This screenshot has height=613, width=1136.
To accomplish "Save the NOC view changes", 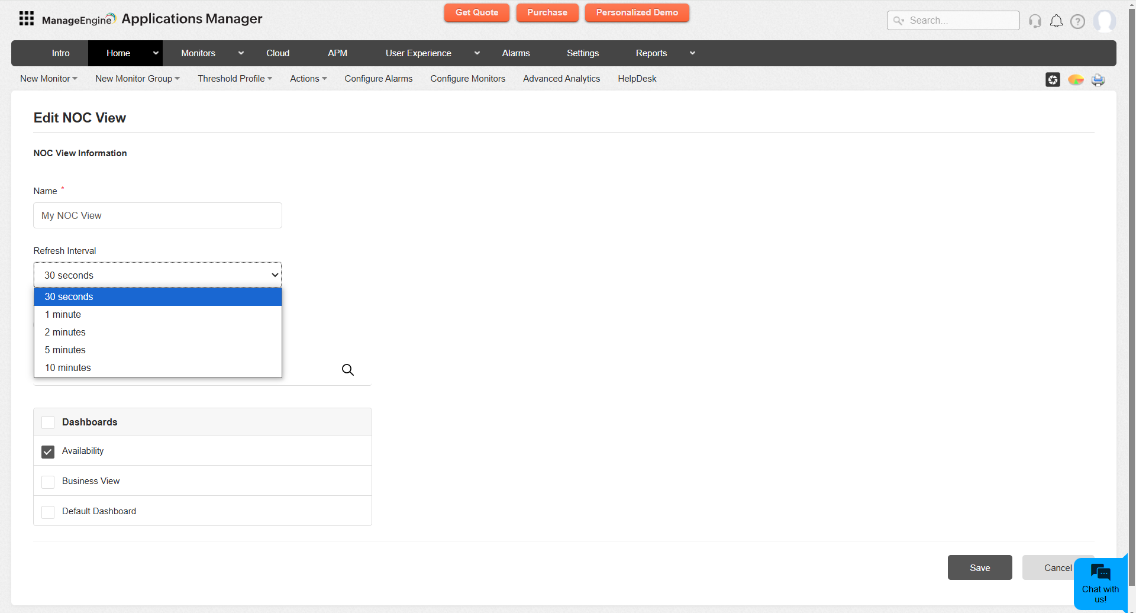I will (x=980, y=567).
